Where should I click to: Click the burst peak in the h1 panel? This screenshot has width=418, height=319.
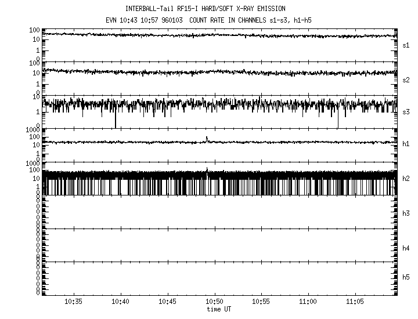point(207,138)
